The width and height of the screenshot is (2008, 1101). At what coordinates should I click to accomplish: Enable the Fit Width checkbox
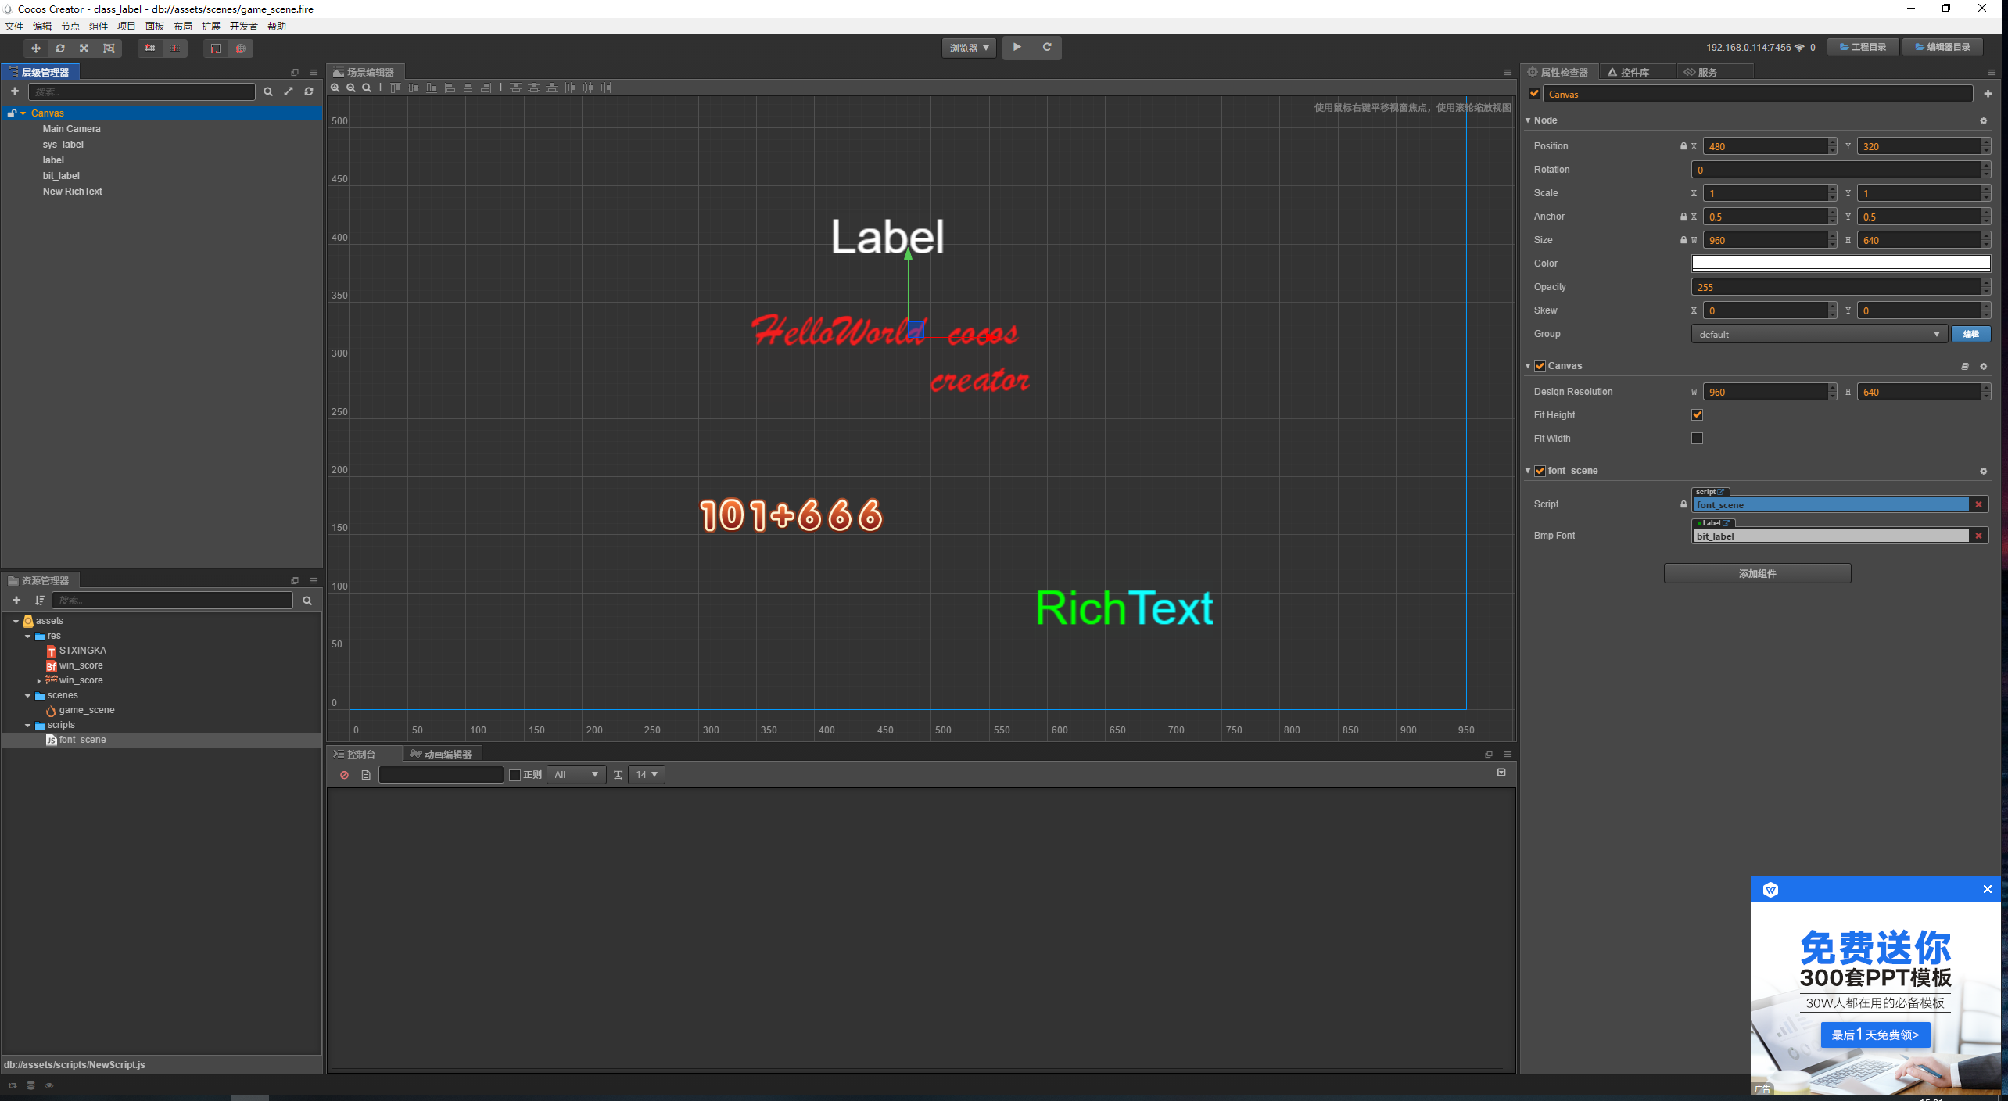(x=1697, y=439)
